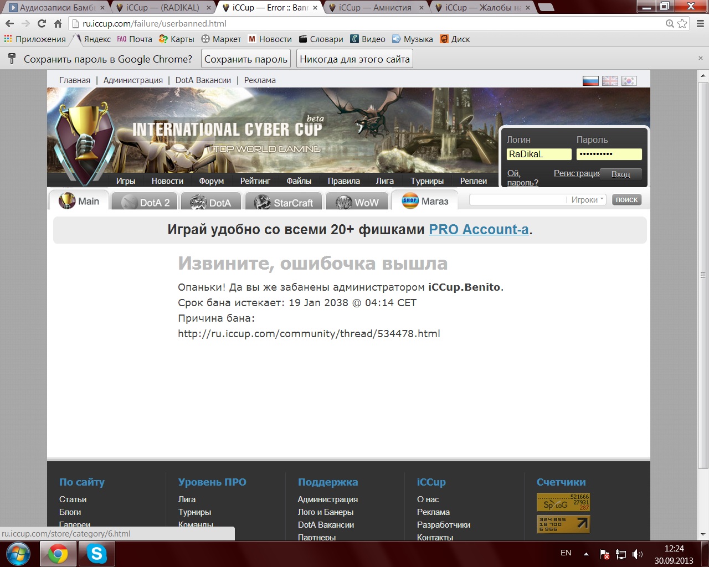The image size is (709, 567).
Task: Select the Main section tab
Action: pyautogui.click(x=79, y=200)
